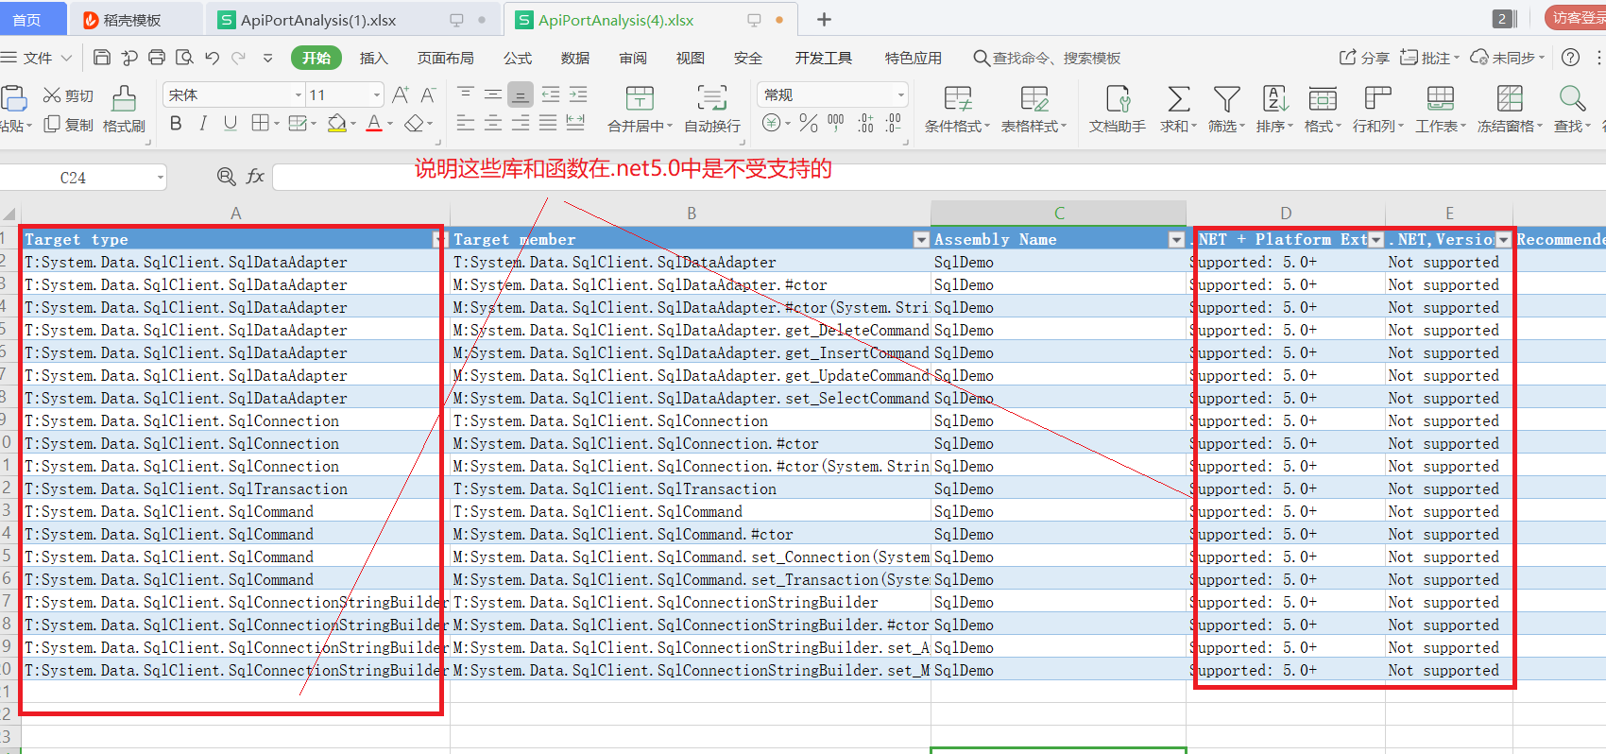Click the Print icon in quick toolbar
Image resolution: width=1606 pixels, height=754 pixels.
(157, 58)
